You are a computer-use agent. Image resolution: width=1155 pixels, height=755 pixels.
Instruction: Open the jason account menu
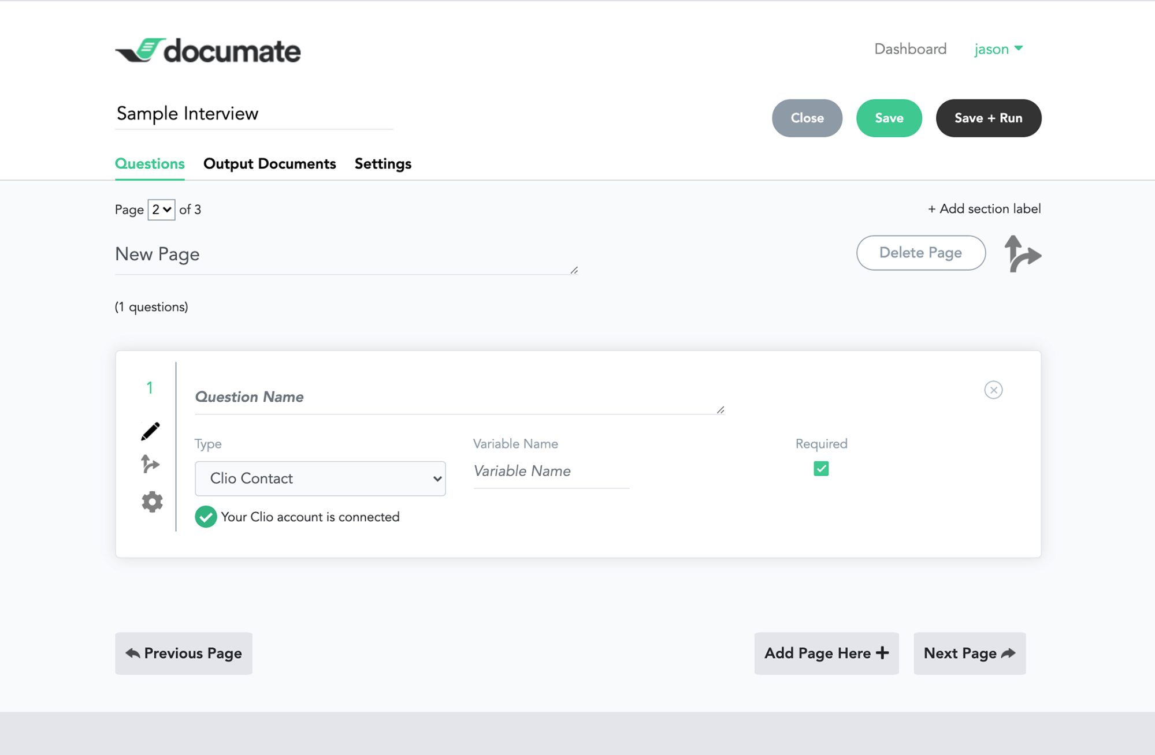pos(998,49)
